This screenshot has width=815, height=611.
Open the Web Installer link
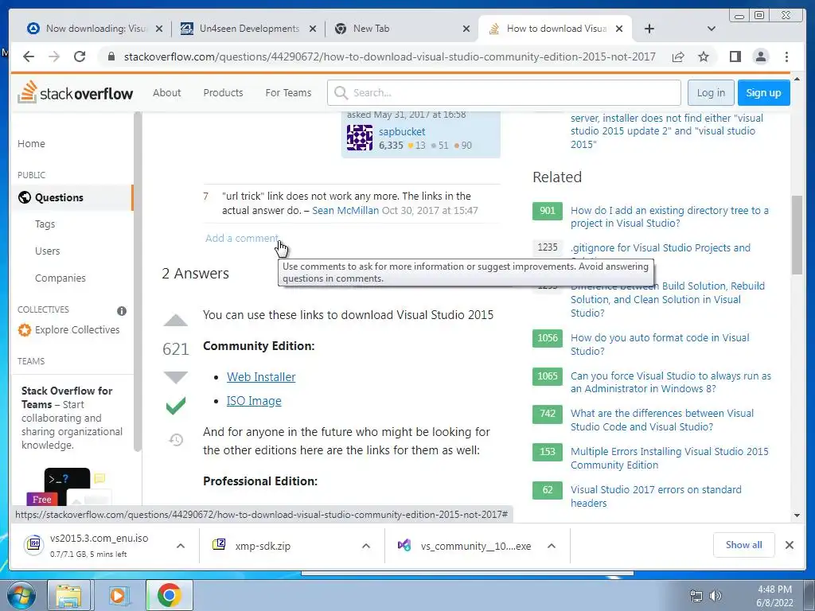coord(261,376)
